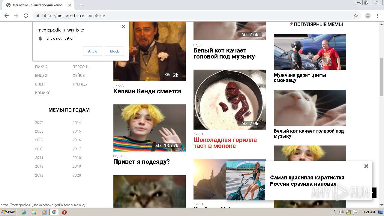Open the Самая красивая каратистка ad text
The height and width of the screenshot is (216, 384).
click(x=307, y=181)
